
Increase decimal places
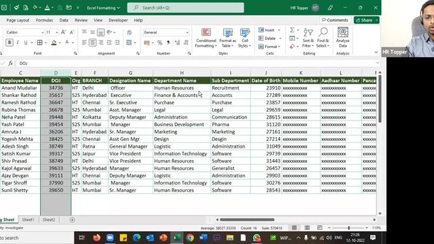pyautogui.click(x=177, y=43)
